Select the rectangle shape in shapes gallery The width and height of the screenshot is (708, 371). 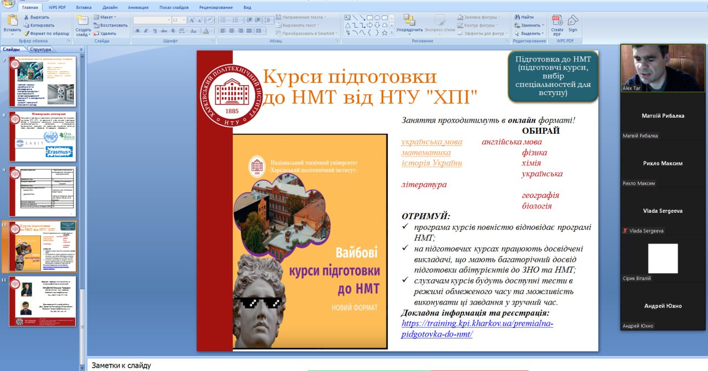tap(369, 18)
